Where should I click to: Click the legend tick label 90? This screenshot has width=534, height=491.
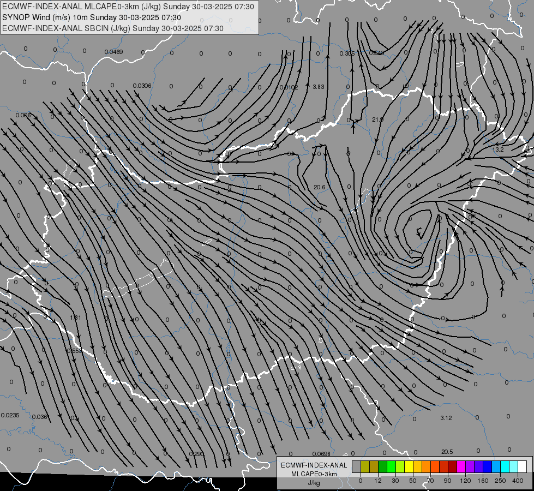pos(447,481)
